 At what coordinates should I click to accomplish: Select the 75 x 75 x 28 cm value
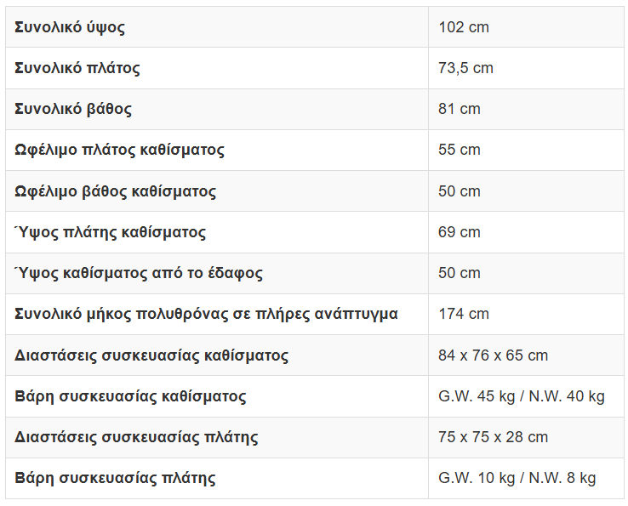point(493,437)
